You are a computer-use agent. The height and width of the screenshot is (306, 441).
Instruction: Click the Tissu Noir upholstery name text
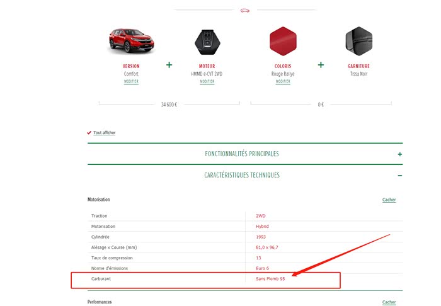click(x=358, y=74)
